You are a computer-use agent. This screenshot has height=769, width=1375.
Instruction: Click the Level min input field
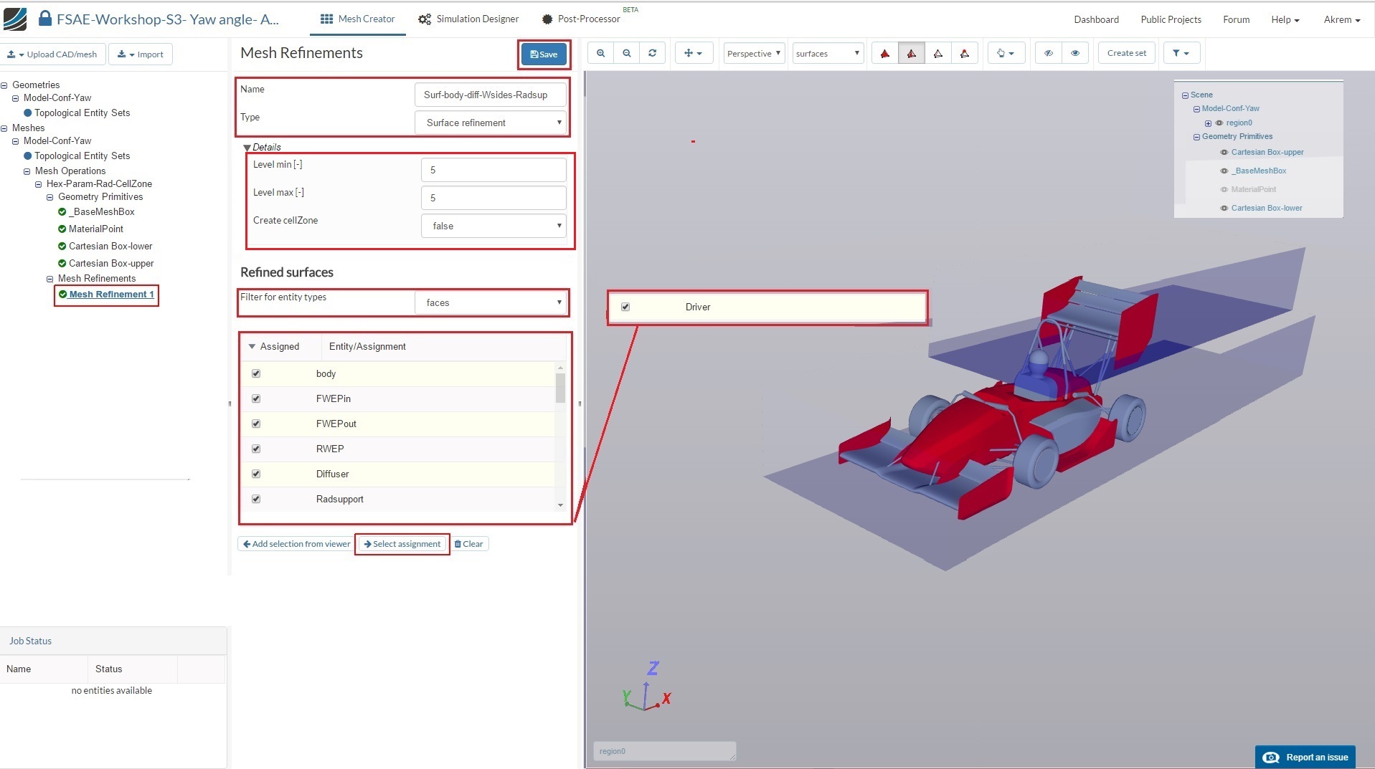point(493,170)
